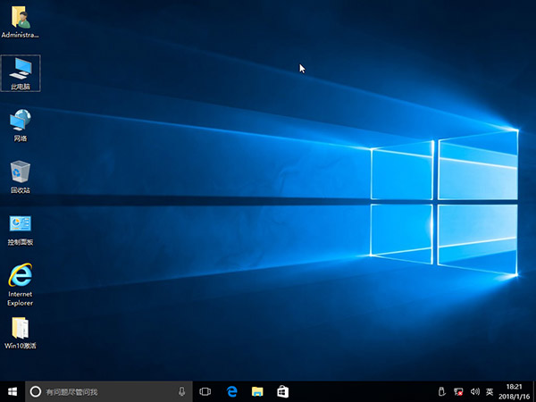Click the Cortana circle icon
The image size is (536, 402).
pos(36,391)
